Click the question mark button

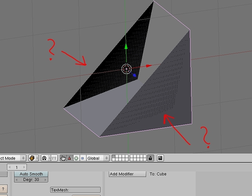tap(3, 189)
